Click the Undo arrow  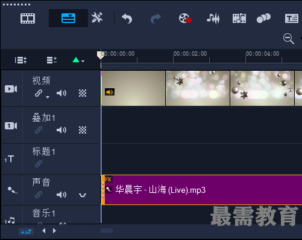tap(127, 19)
